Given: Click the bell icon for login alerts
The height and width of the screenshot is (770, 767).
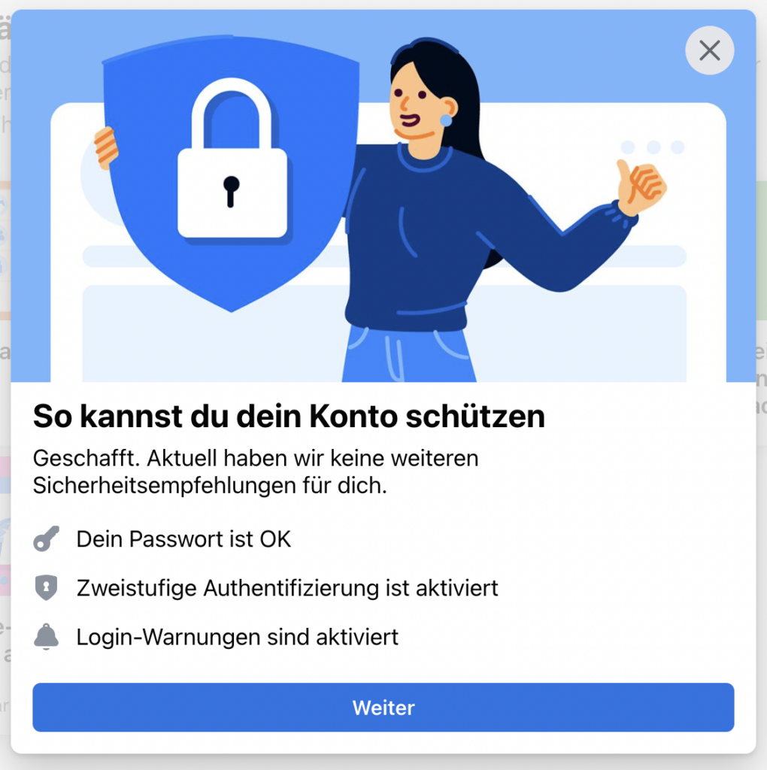Looking at the screenshot, I should pos(46,636).
